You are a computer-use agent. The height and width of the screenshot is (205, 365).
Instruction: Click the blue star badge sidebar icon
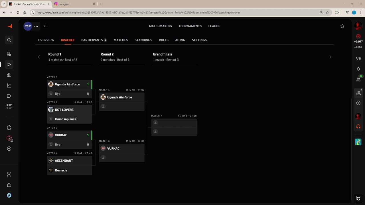pyautogui.click(x=9, y=195)
